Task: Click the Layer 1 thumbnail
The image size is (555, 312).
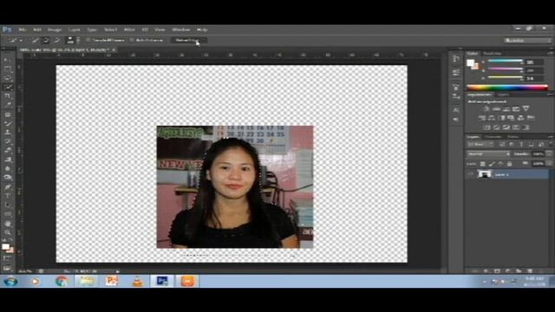Action: (x=485, y=174)
